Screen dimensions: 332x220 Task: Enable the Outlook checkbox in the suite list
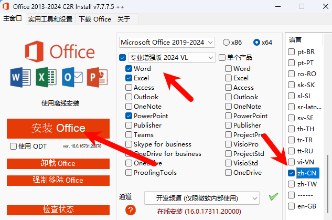[x=129, y=97]
